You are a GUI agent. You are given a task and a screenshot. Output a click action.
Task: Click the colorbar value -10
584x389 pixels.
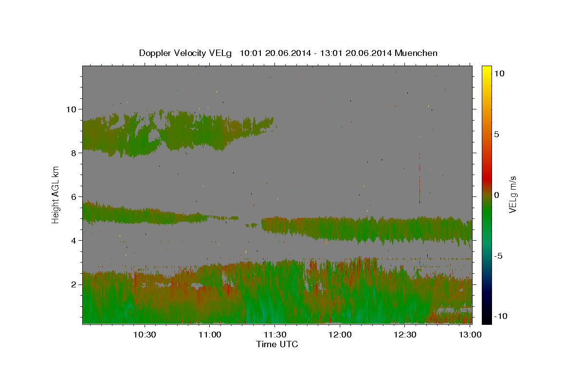(500, 316)
